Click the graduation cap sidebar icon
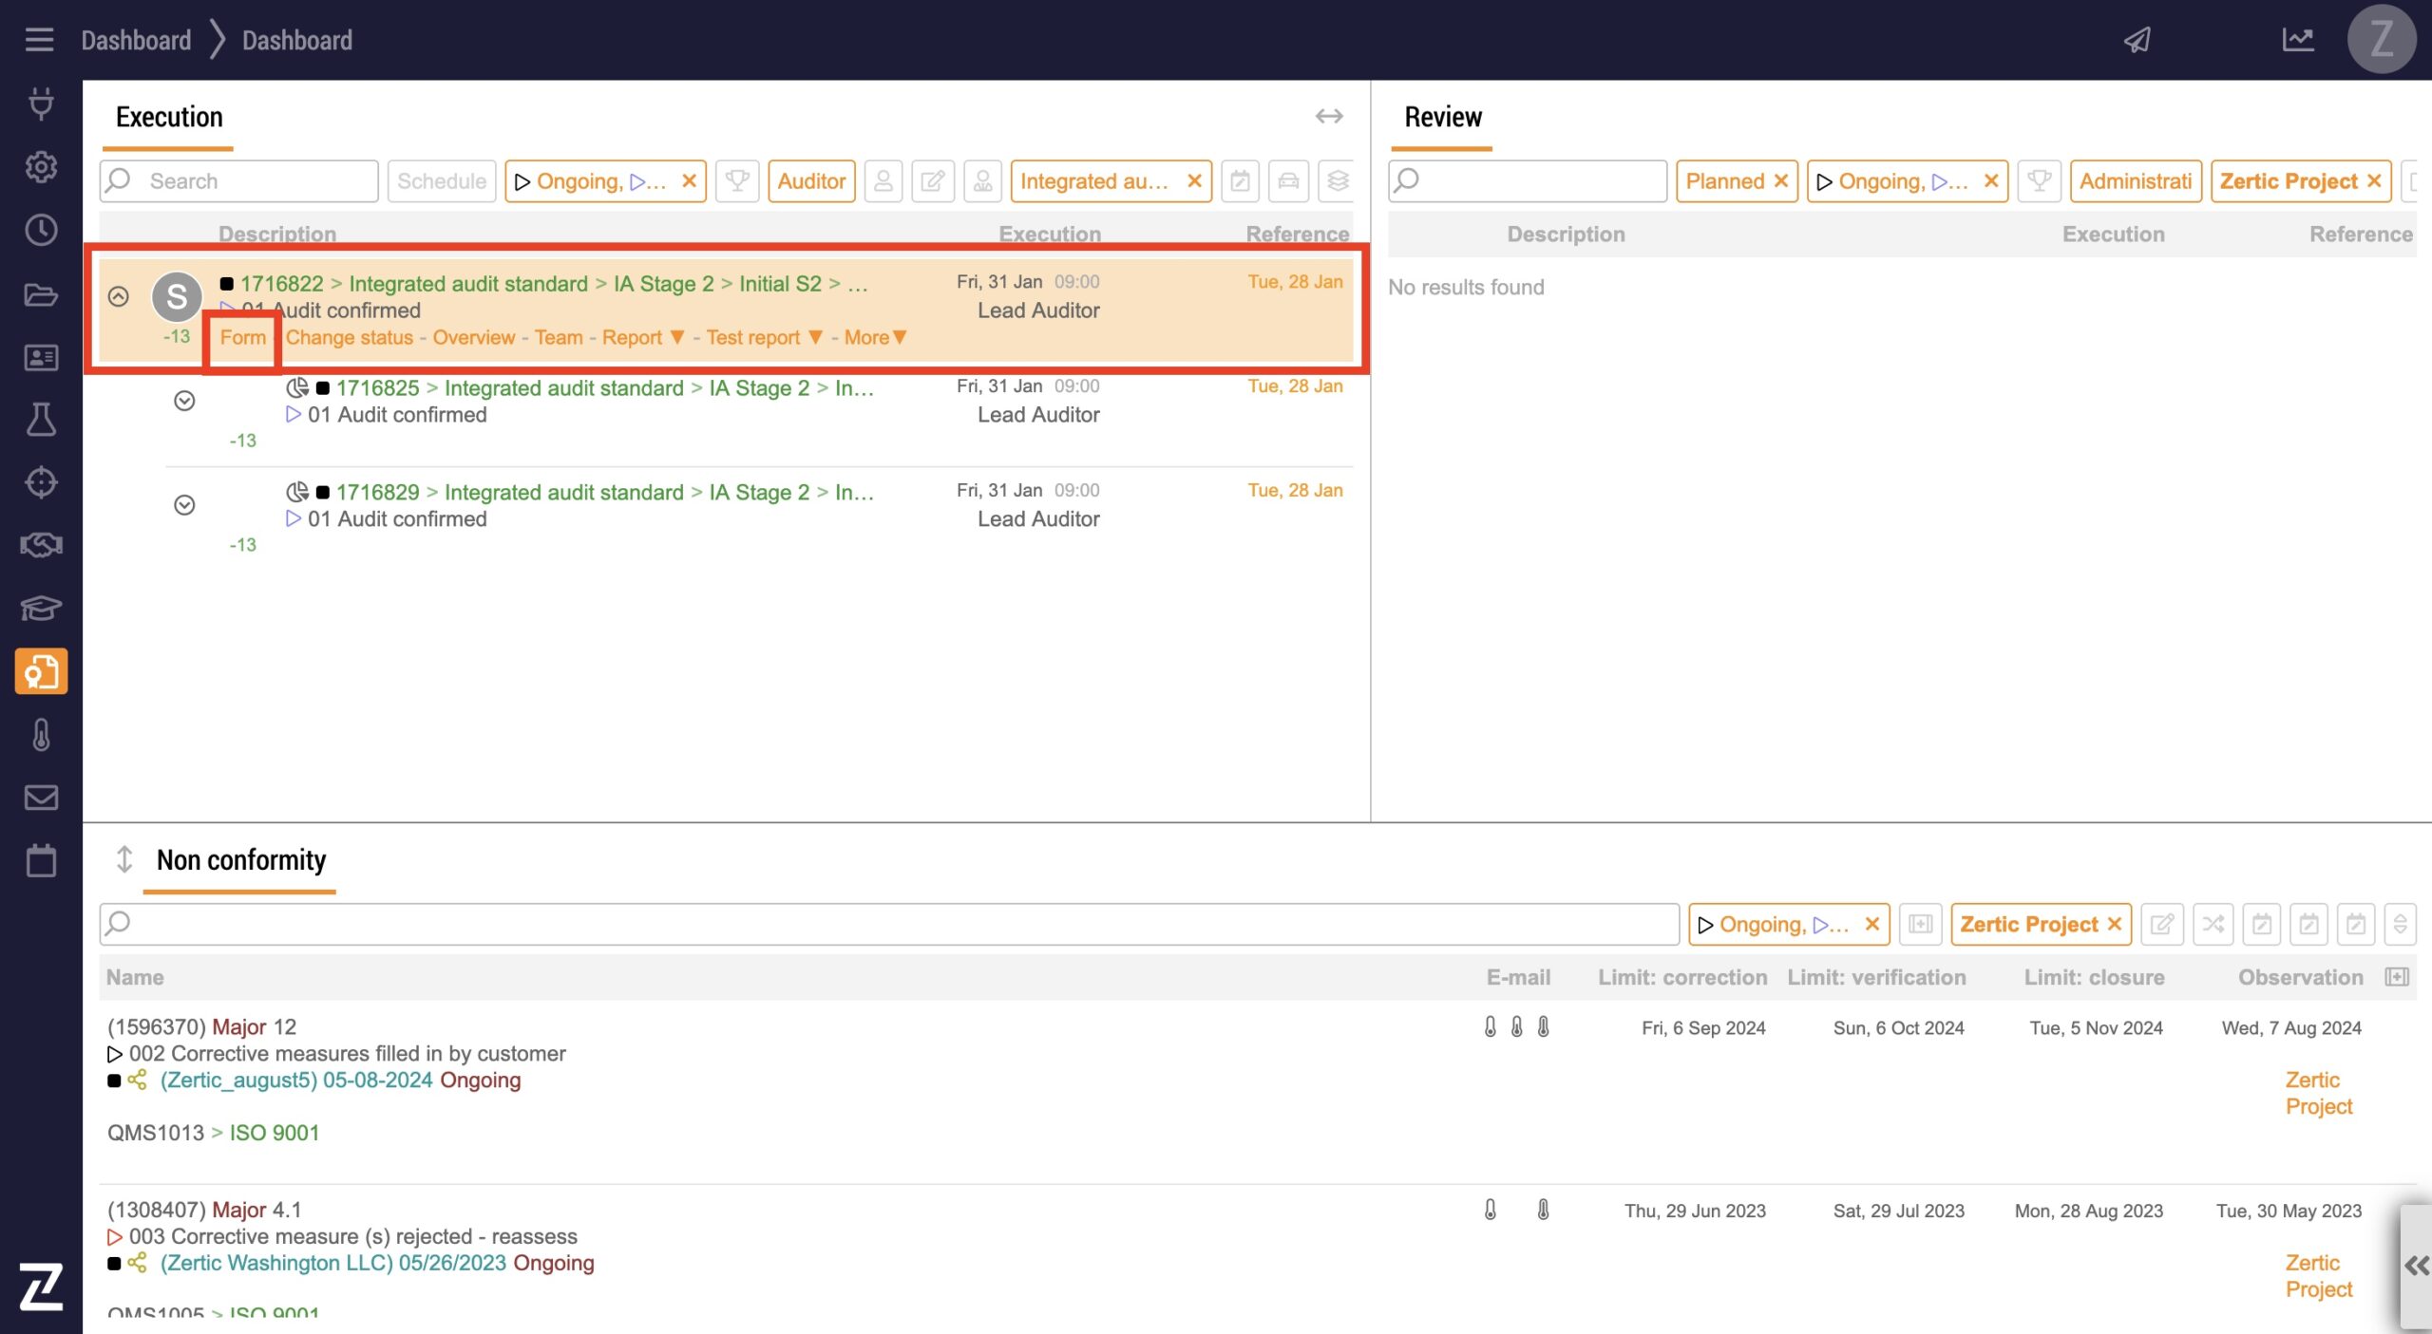Viewport: 2432px width, 1334px height. pyautogui.click(x=41, y=608)
